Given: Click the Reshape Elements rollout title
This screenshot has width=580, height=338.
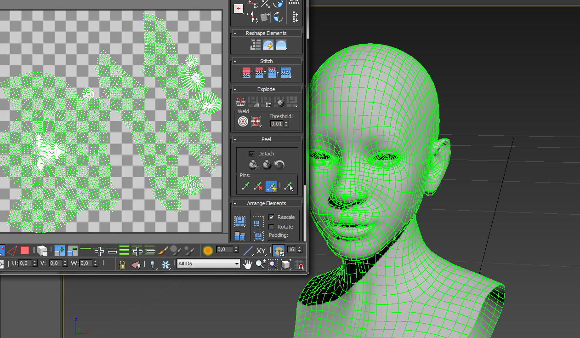Looking at the screenshot, I should point(266,33).
